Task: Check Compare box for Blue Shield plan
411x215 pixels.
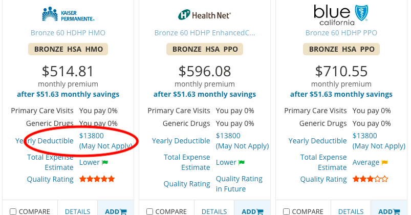Action: click(287, 211)
